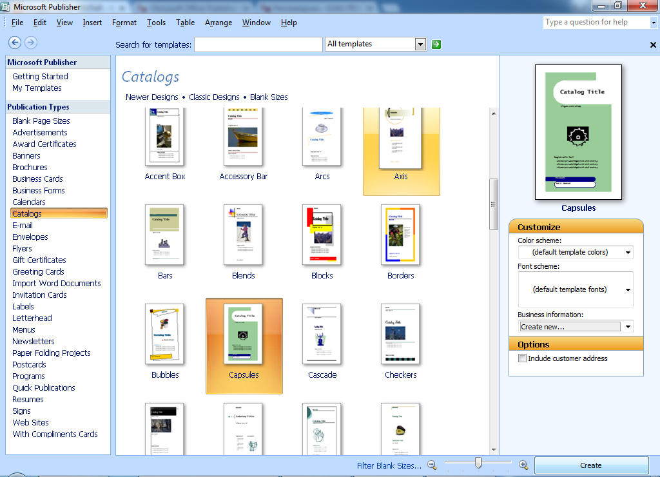Open My Templates
Viewport: 660px width, 477px height.
point(37,88)
